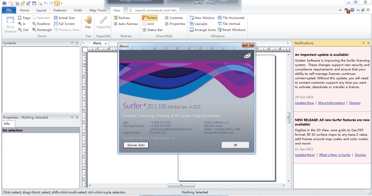Viewport: 372px width, 196px height.
Task: Expand the Quick Access Toolbar dropdown
Action: click(x=62, y=3)
